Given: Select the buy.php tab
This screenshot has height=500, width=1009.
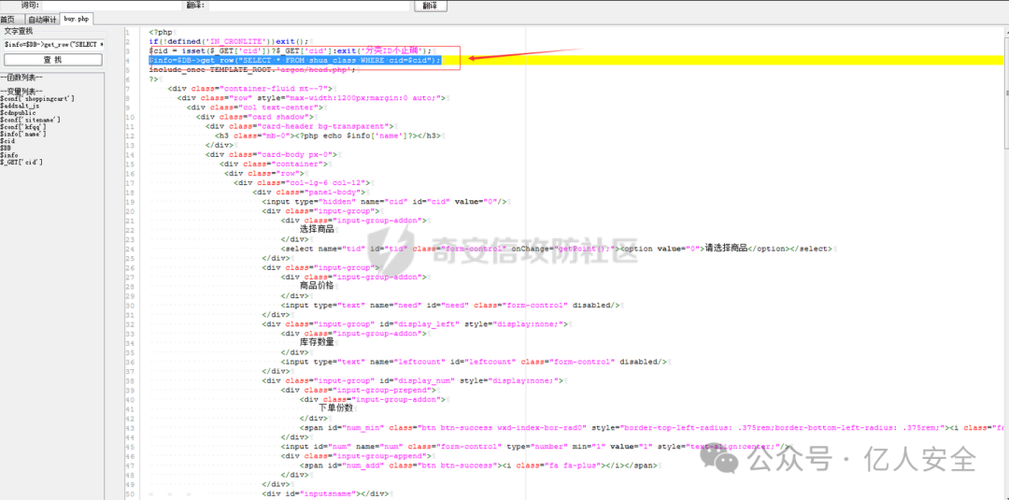Looking at the screenshot, I should [77, 19].
